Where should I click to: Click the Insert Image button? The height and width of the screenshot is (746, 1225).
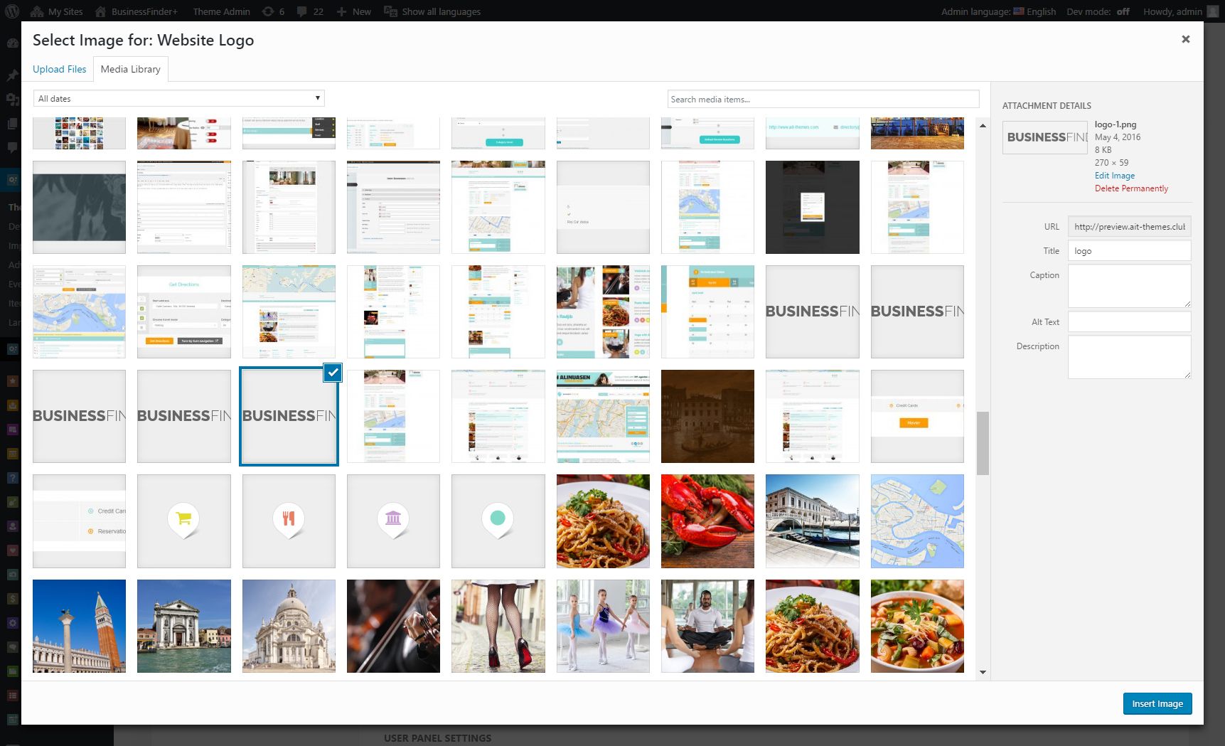coord(1157,703)
